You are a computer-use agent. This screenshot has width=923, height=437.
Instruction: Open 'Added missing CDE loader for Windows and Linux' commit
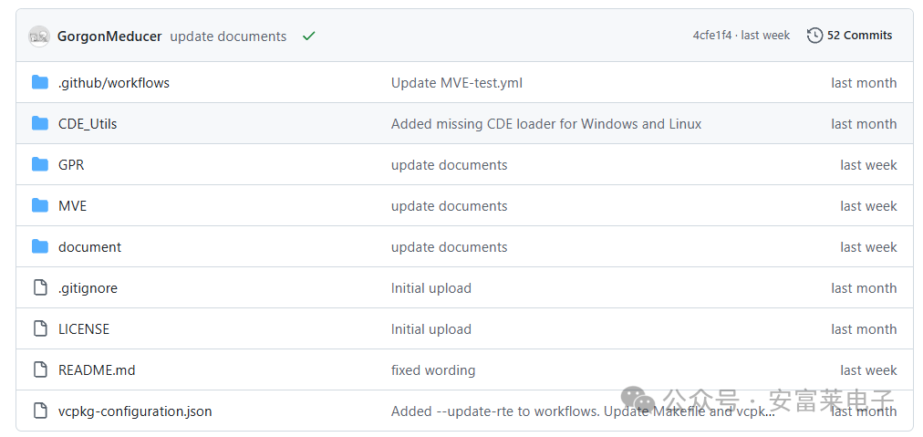[546, 124]
